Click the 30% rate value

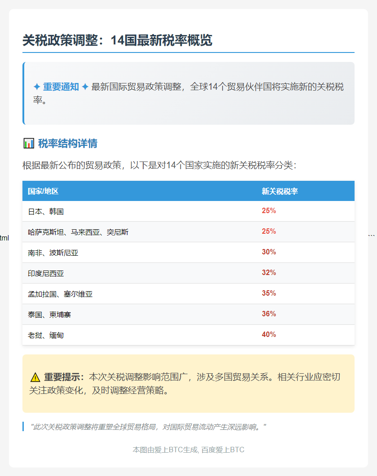pos(269,252)
